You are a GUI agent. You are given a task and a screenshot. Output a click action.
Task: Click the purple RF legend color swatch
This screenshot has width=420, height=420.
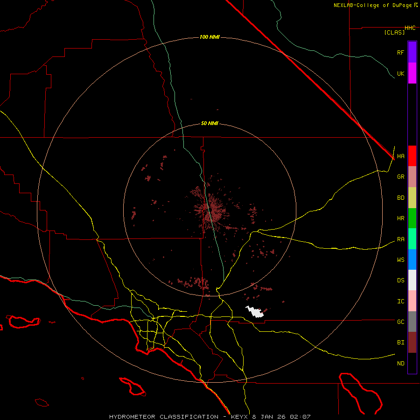(x=412, y=52)
